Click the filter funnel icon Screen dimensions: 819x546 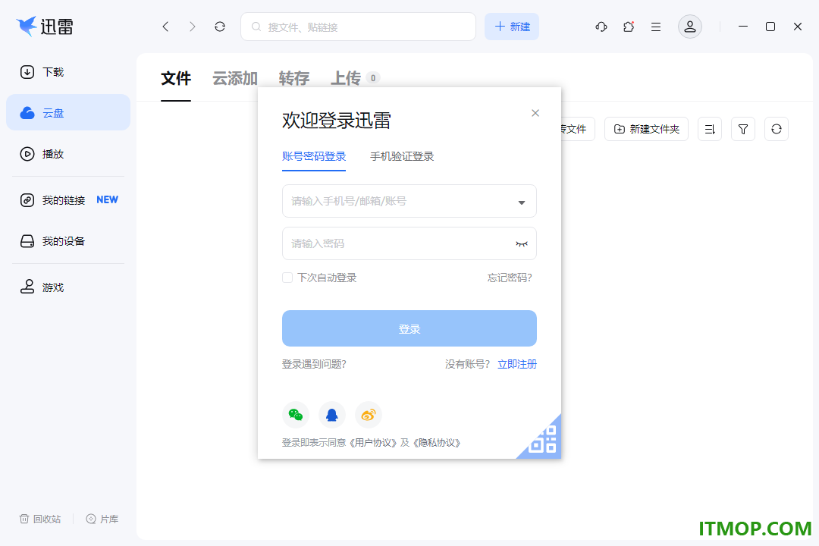click(743, 129)
